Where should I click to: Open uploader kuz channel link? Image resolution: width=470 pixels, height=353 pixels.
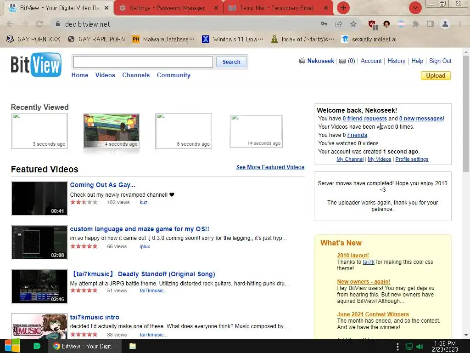click(x=144, y=203)
